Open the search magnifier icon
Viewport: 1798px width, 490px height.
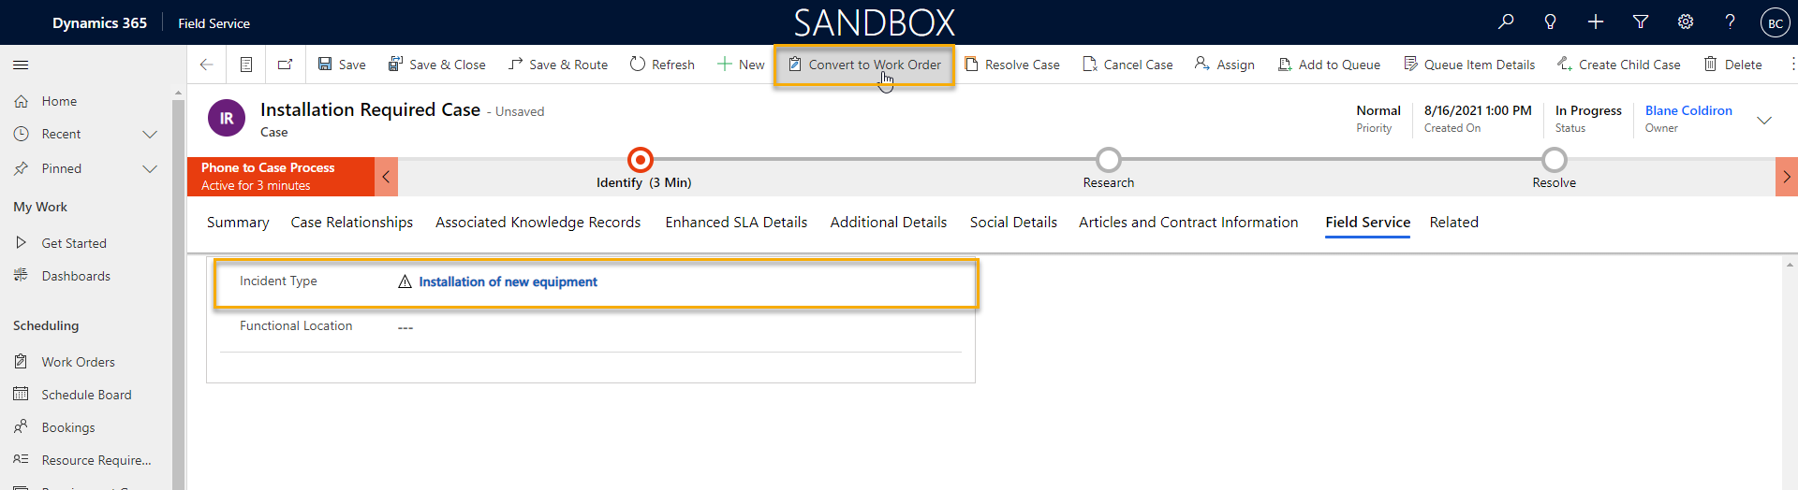point(1506,22)
